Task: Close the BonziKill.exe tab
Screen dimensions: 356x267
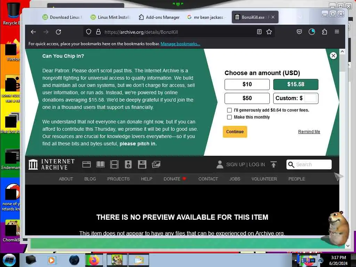Action: click(x=273, y=17)
